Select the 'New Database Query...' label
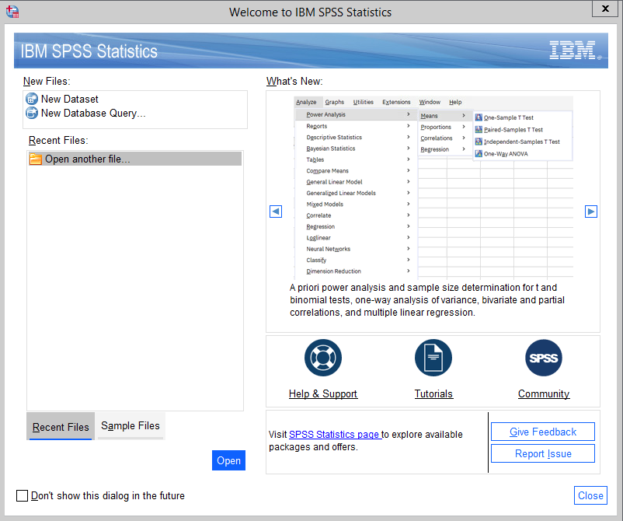 point(93,114)
